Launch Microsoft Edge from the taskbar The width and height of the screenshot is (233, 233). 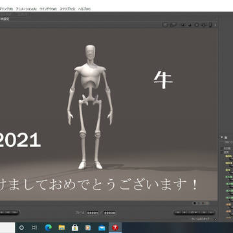point(48,228)
